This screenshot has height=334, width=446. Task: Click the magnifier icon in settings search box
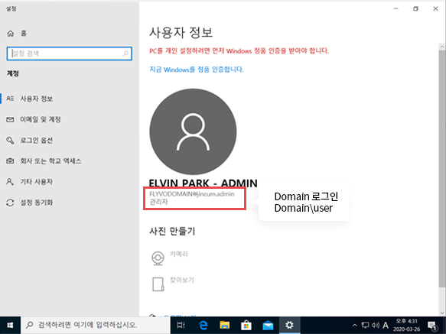point(125,54)
